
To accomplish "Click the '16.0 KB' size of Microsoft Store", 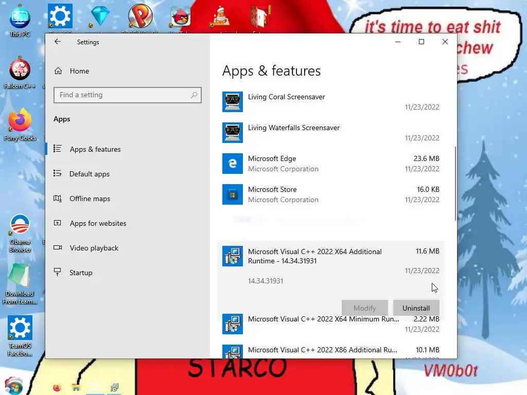I will (x=428, y=189).
